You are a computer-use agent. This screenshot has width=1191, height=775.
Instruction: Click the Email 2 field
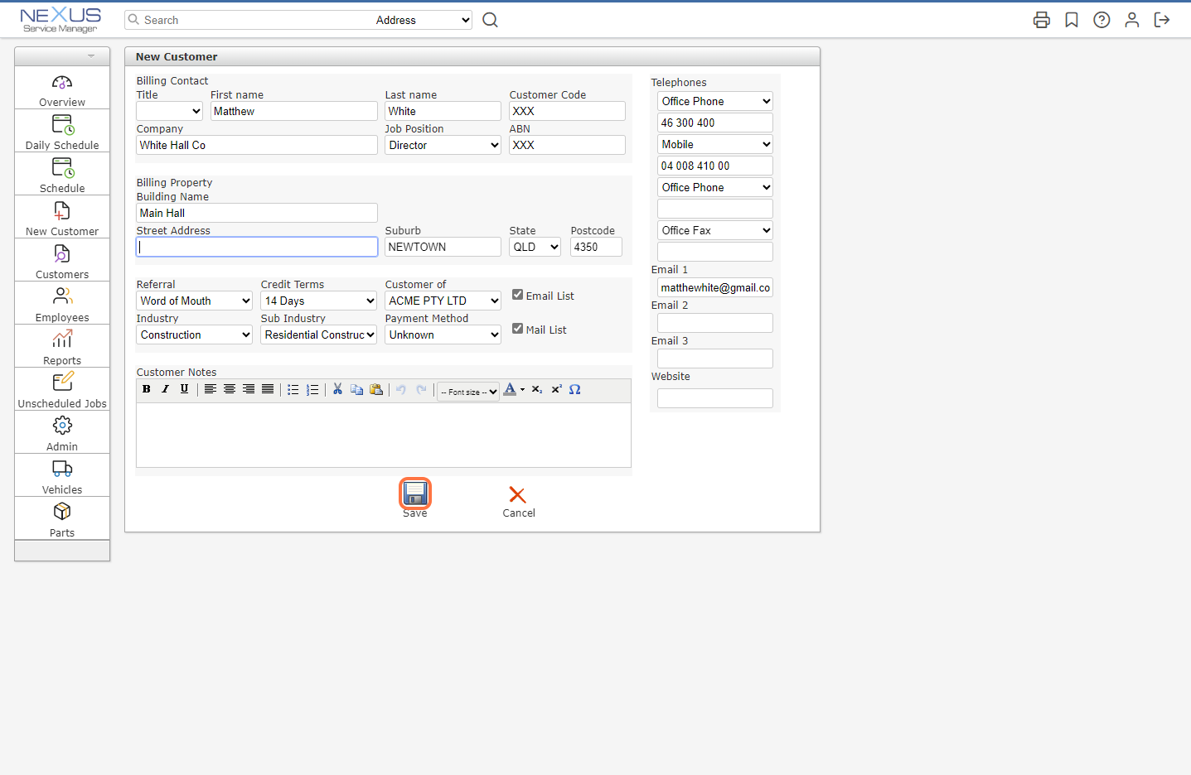pyautogui.click(x=714, y=323)
